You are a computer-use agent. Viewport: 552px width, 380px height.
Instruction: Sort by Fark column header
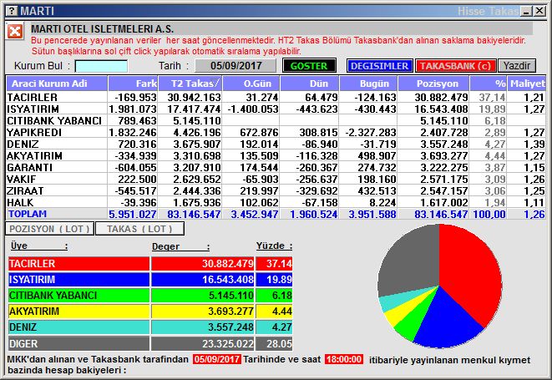pyautogui.click(x=133, y=84)
